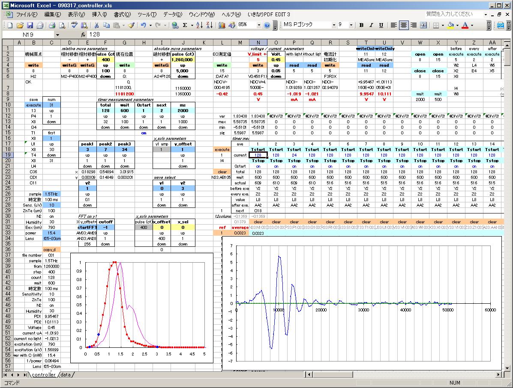Click the Cut scissors icon

tap(96, 25)
